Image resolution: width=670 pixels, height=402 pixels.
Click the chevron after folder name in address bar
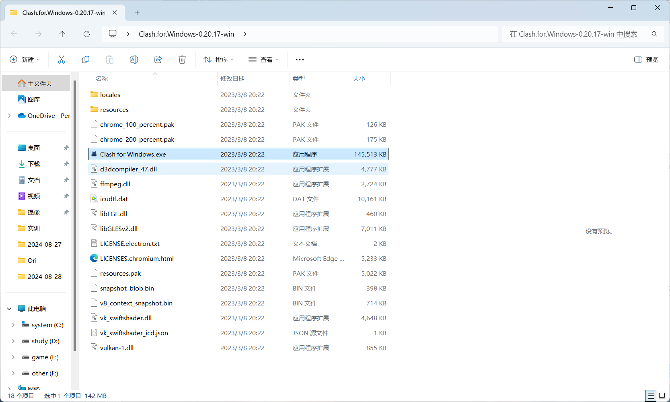[245, 34]
